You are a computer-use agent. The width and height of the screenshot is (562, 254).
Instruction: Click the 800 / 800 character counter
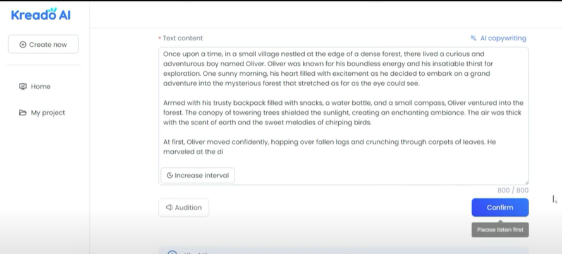click(x=513, y=190)
